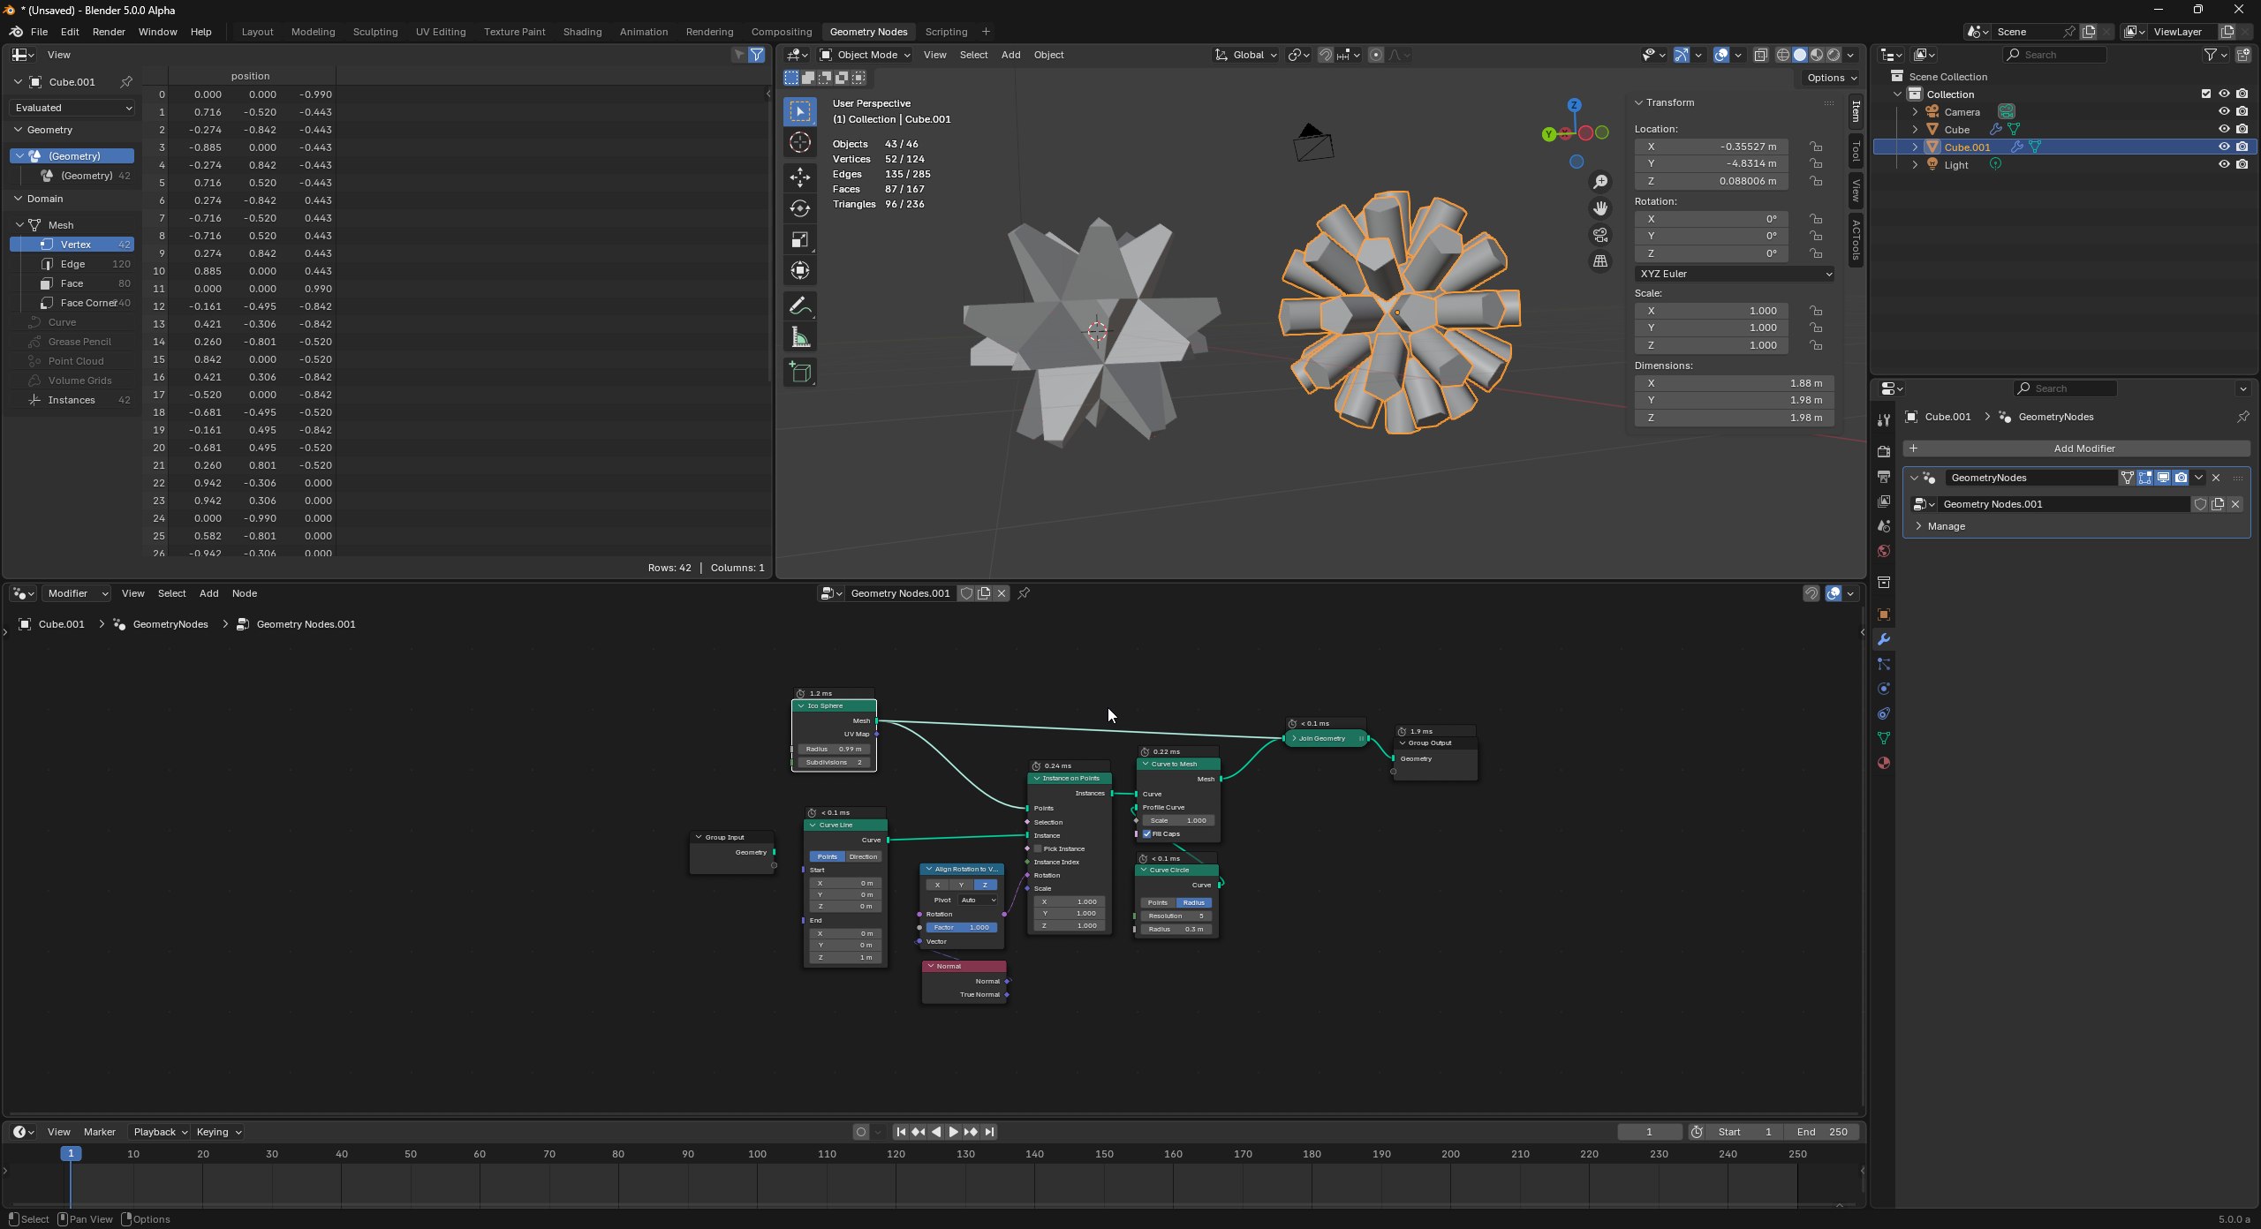
Task: Pin the Cube.001 spreadsheet object
Action: [126, 82]
